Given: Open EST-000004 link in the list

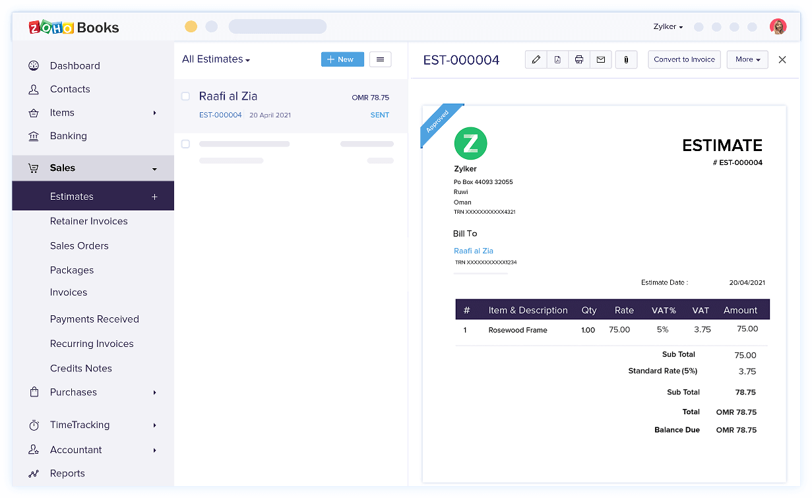Looking at the screenshot, I should point(220,115).
